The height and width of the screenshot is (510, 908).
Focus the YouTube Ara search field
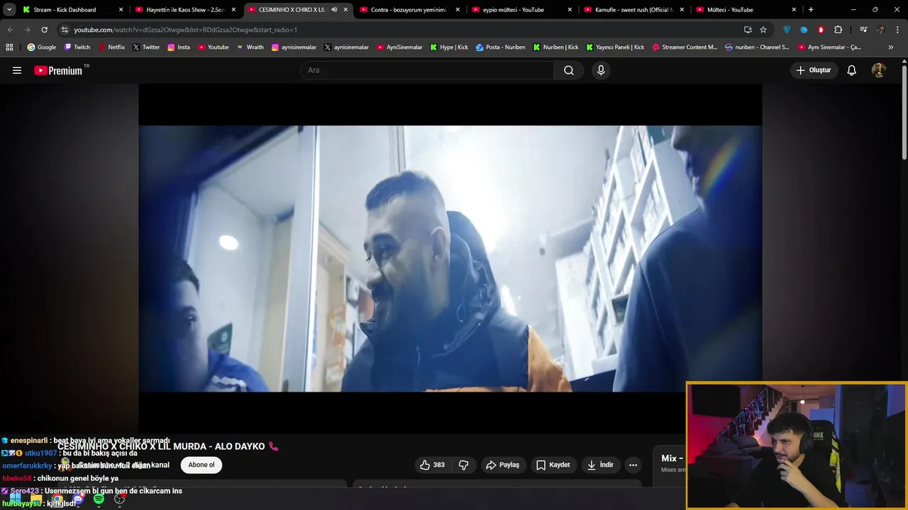point(427,70)
